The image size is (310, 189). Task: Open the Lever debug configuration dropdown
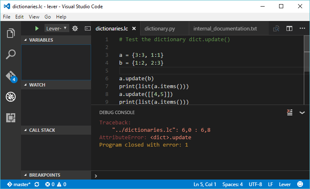pyautogui.click(x=56, y=29)
